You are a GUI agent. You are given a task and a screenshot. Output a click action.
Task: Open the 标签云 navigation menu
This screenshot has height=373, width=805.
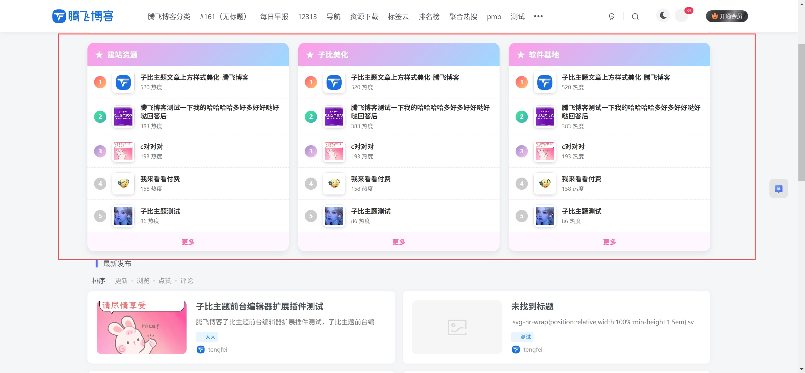[398, 16]
